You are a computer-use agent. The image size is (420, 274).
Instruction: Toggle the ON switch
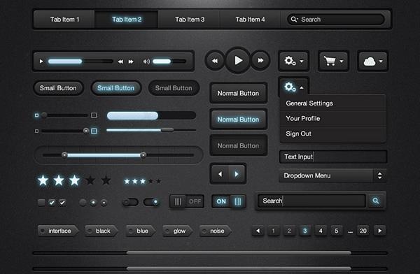pos(229,201)
